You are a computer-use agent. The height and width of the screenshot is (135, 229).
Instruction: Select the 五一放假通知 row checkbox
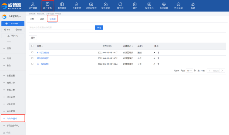(32, 64)
